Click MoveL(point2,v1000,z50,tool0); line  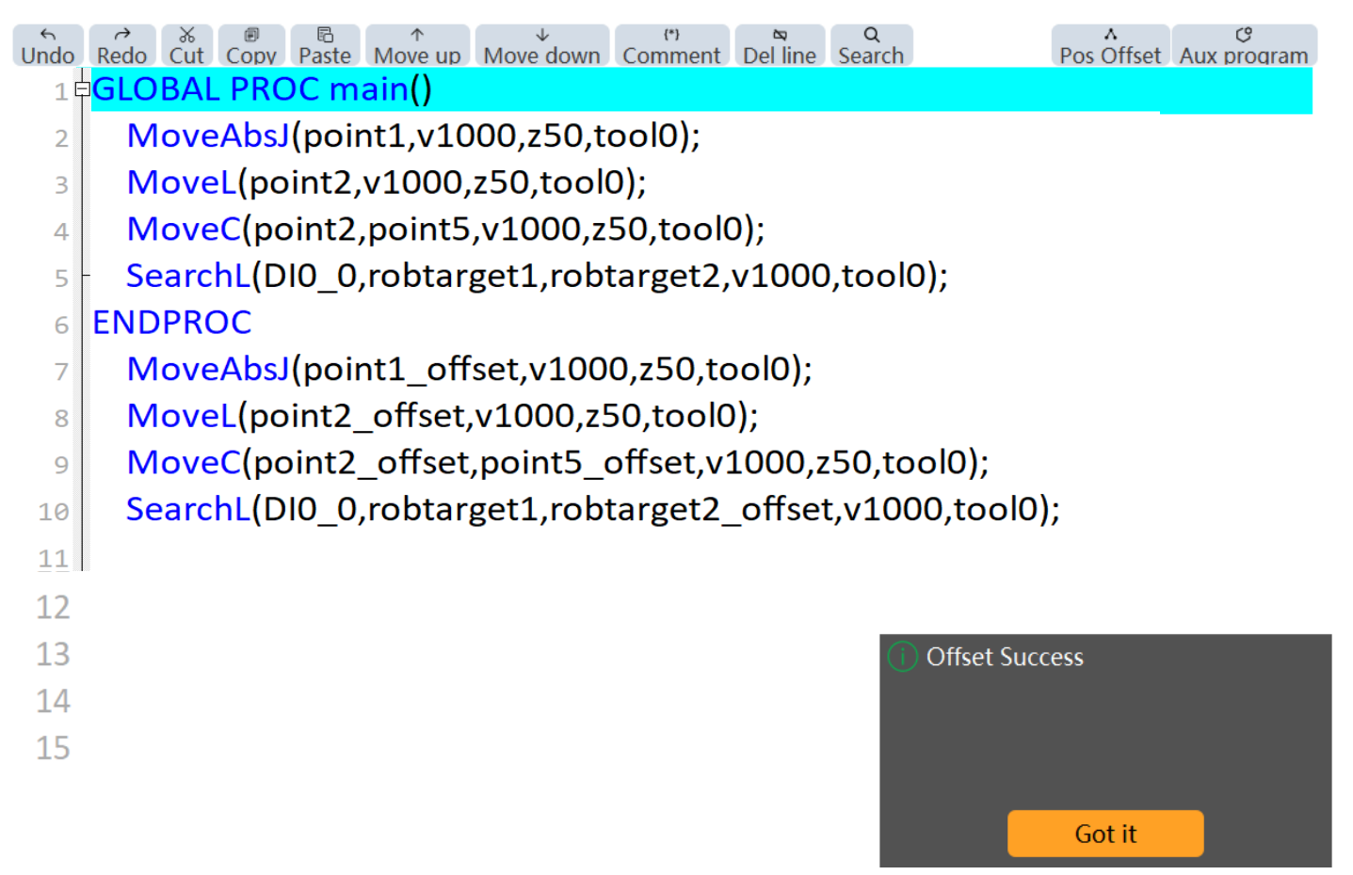386,183
